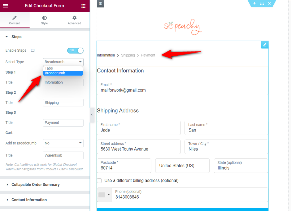The height and width of the screenshot is (211, 291).
Task: Expand the Contact Information settings section
Action: coord(28,200)
